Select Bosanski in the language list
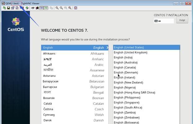193x124 pixels. [75, 98]
